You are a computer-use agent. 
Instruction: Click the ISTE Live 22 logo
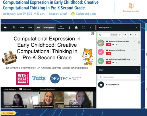(x=23, y=79)
